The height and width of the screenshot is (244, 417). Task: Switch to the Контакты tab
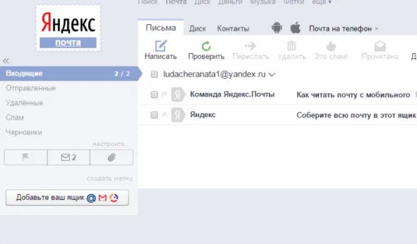pyautogui.click(x=233, y=29)
